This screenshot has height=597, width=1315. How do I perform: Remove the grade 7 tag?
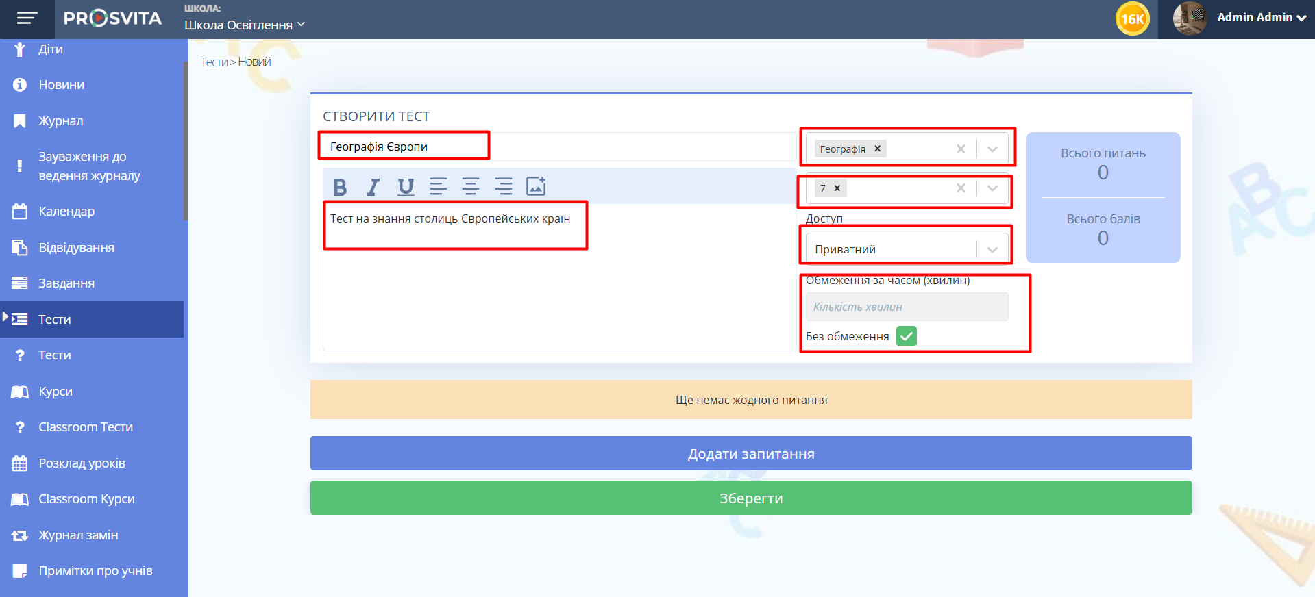pos(837,188)
